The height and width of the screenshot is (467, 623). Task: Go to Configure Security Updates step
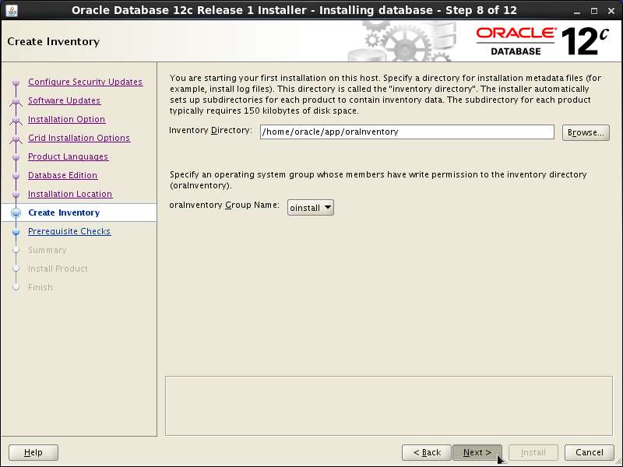pos(86,82)
